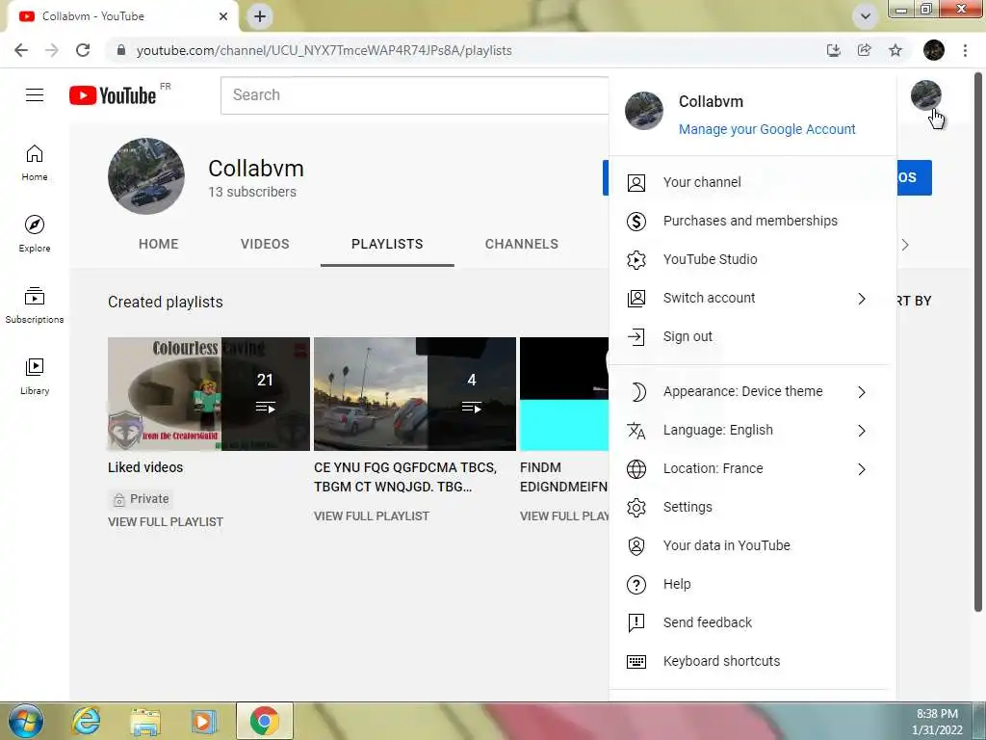Select Your data in YouTube
Image resolution: width=986 pixels, height=740 pixels.
click(752, 545)
